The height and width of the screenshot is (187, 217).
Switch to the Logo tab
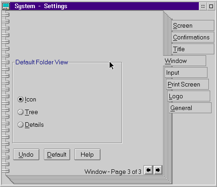coord(188,96)
